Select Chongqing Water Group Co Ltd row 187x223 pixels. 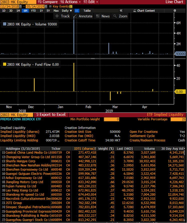tap(93, 157)
